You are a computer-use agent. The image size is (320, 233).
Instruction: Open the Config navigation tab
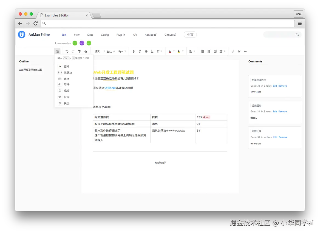click(x=105, y=35)
